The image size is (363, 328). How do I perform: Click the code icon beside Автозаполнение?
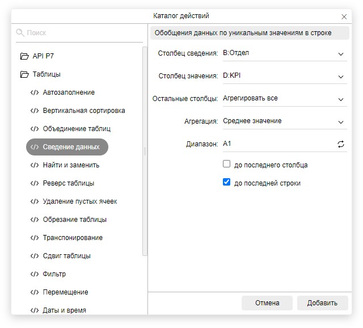pos(35,92)
